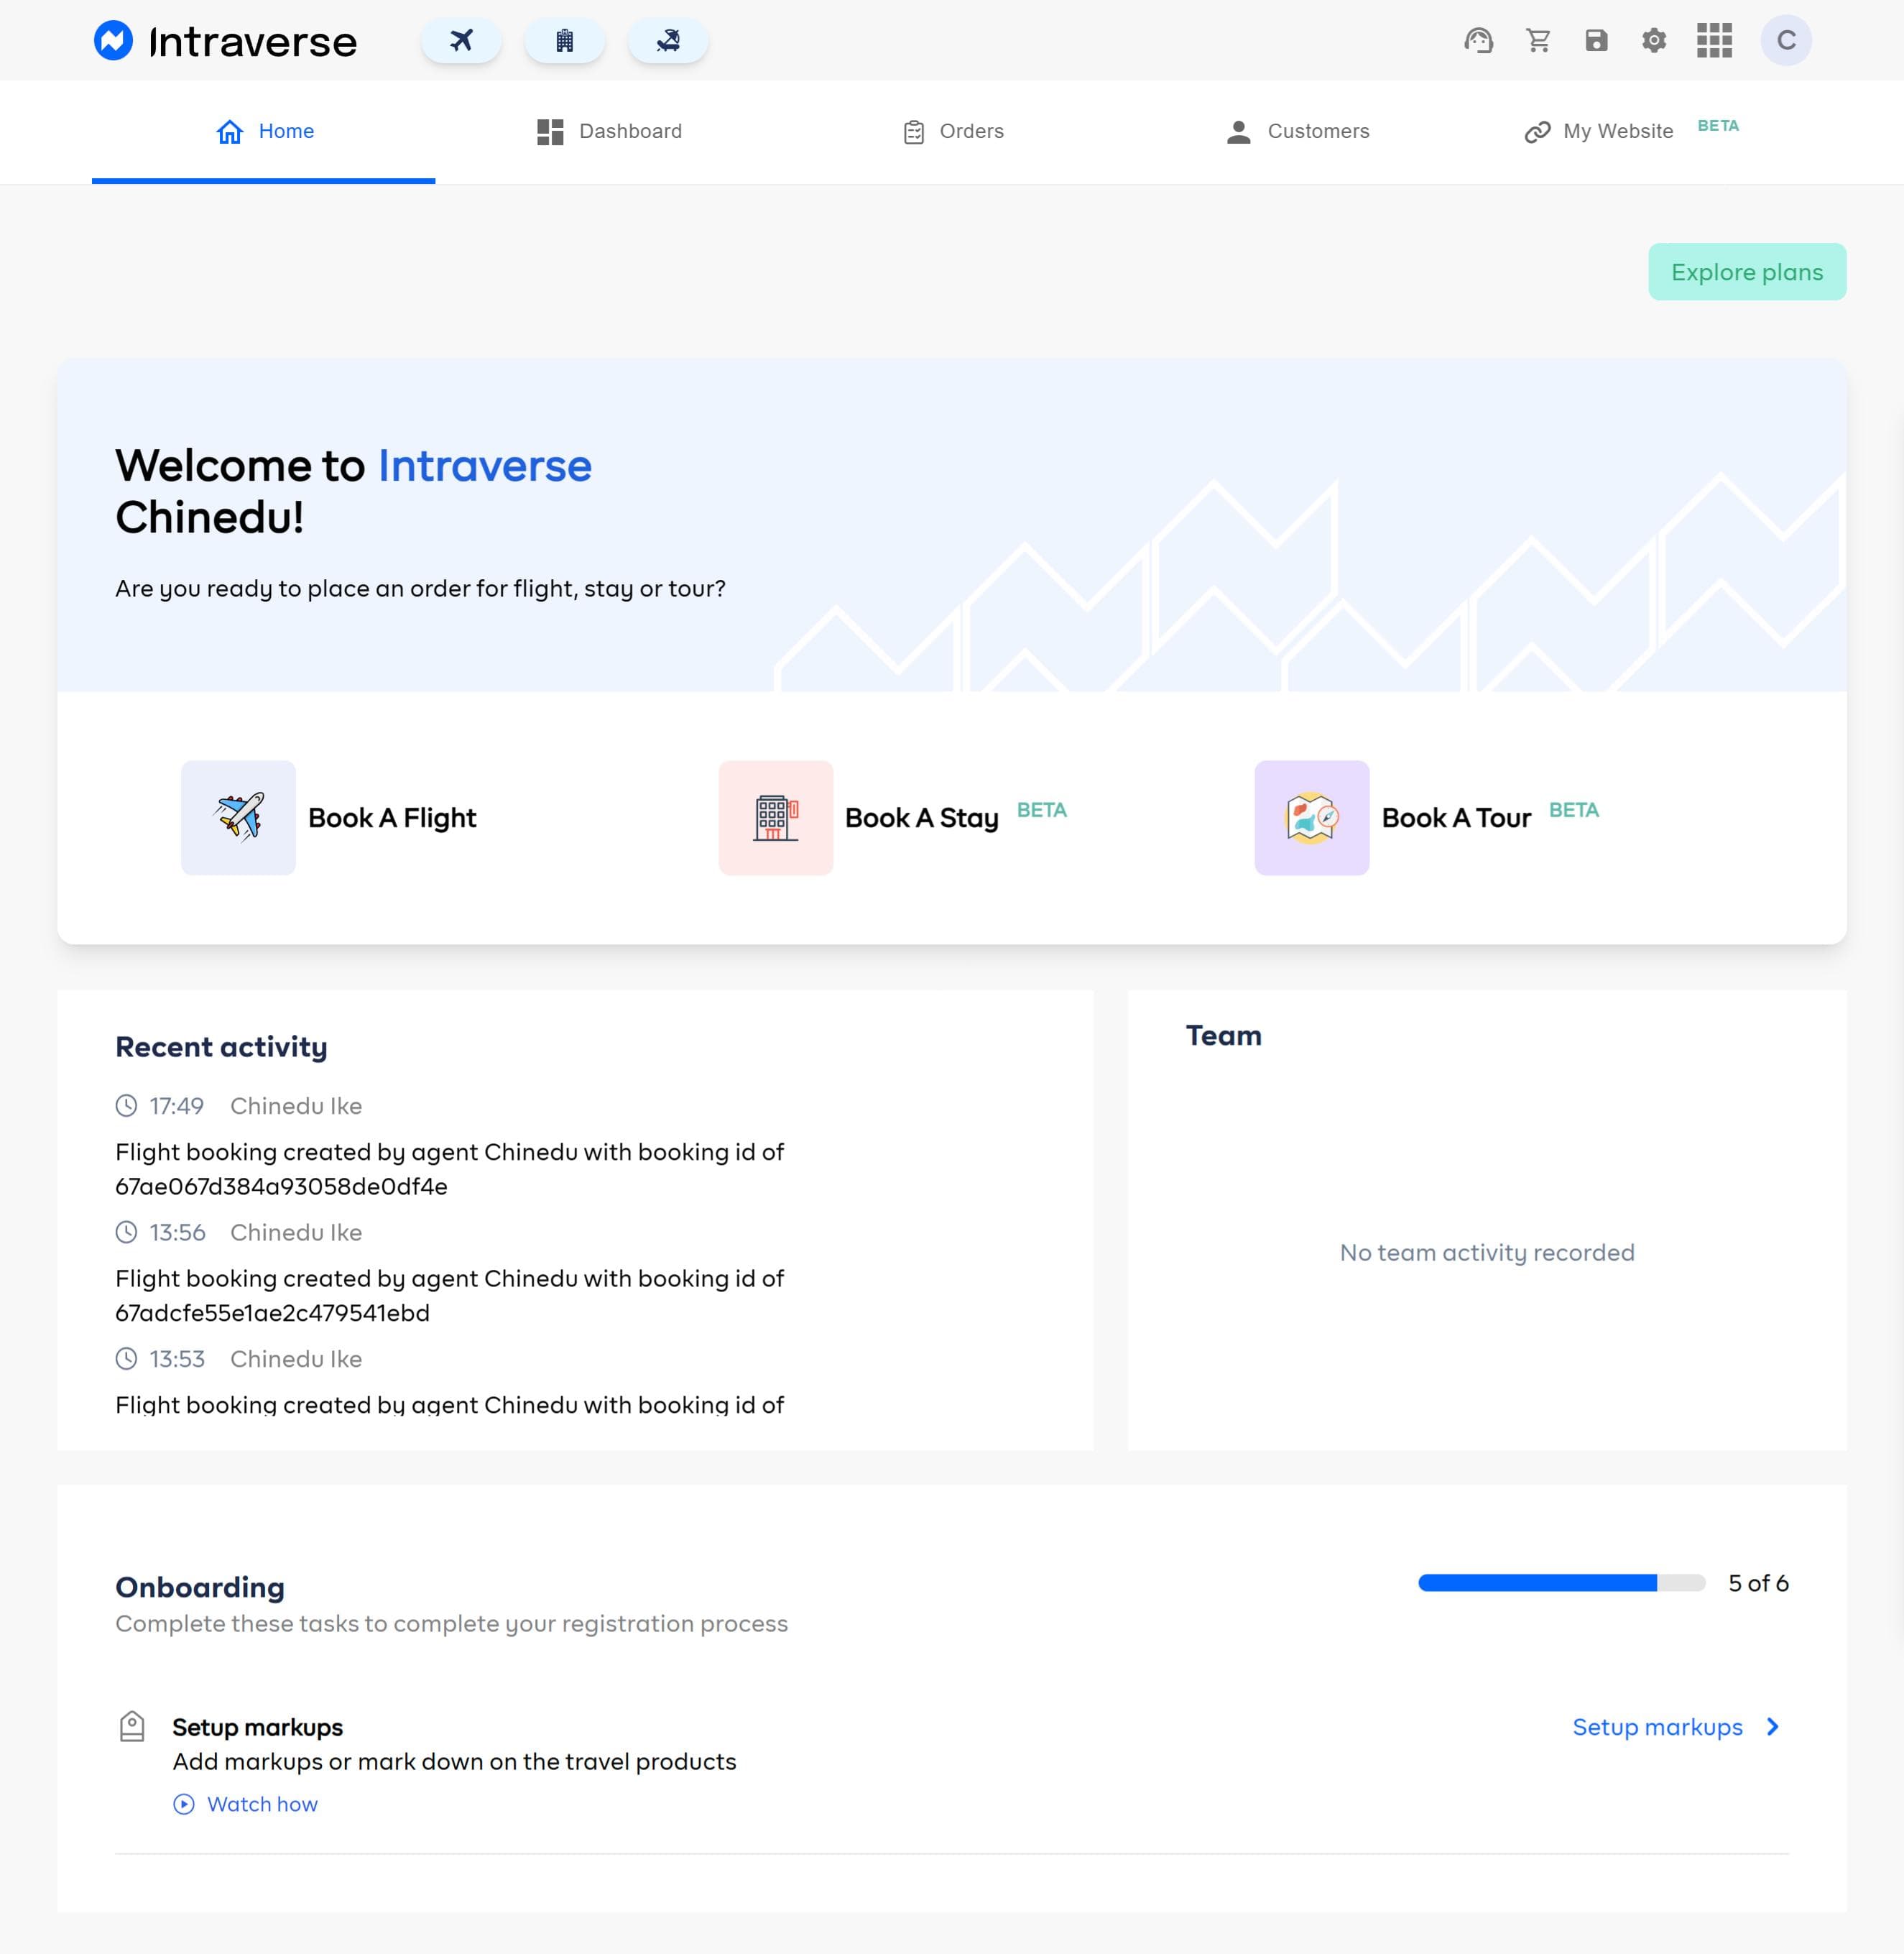The height and width of the screenshot is (1954, 1904).
Task: Click booking id 67ae067d384a93058de0df4e
Action: tap(281, 1186)
